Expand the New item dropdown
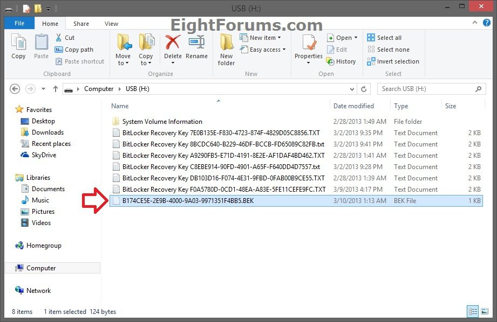The width and height of the screenshot is (497, 322). pyautogui.click(x=262, y=37)
